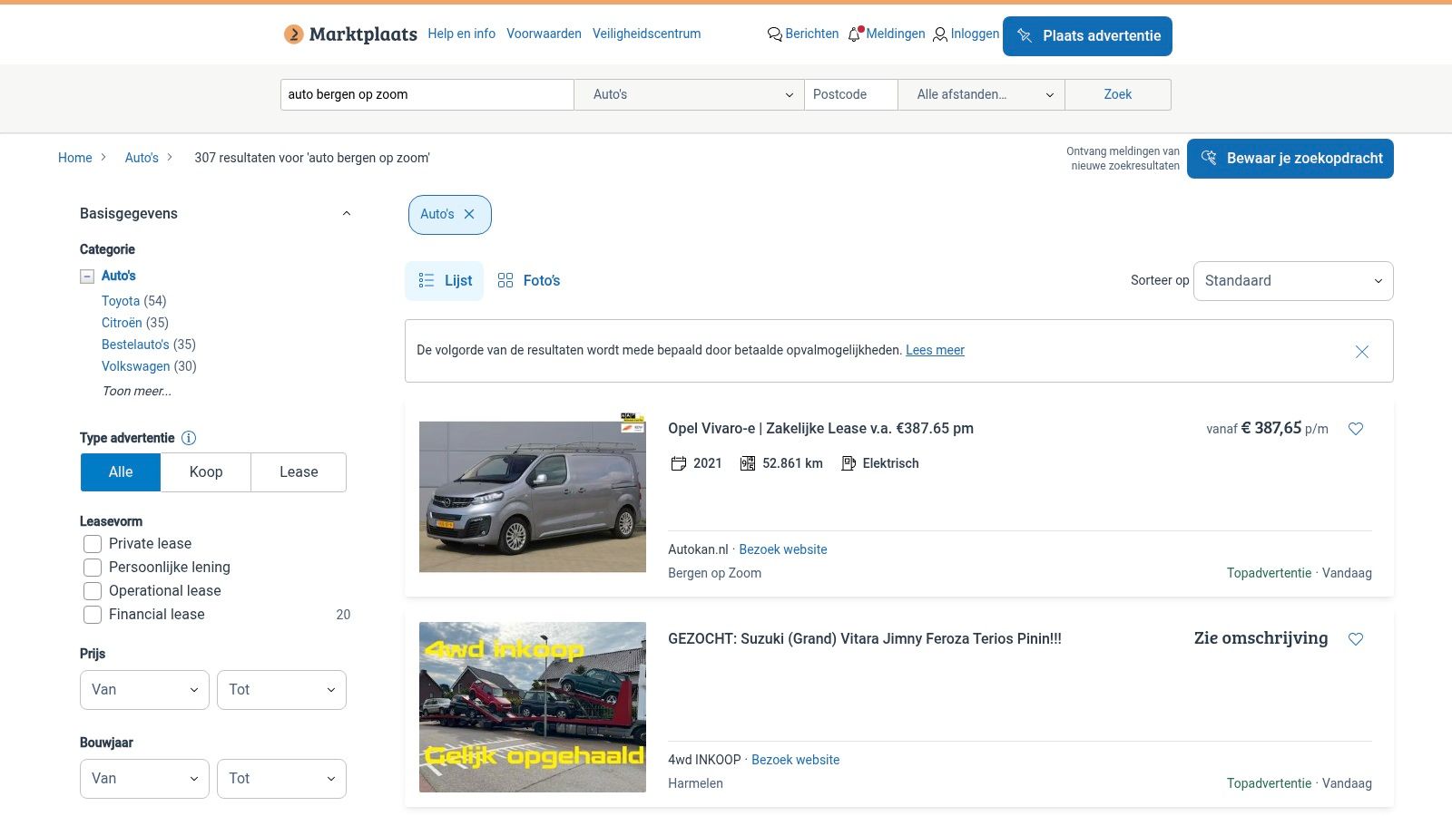The image size is (1452, 816).
Task: Tick the Financial lease checkbox
Action: 93,615
